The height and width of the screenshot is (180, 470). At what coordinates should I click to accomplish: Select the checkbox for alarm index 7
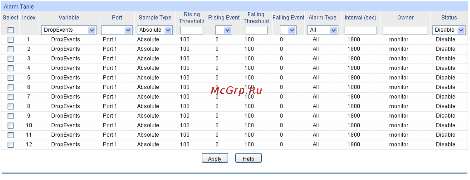pyautogui.click(x=11, y=97)
